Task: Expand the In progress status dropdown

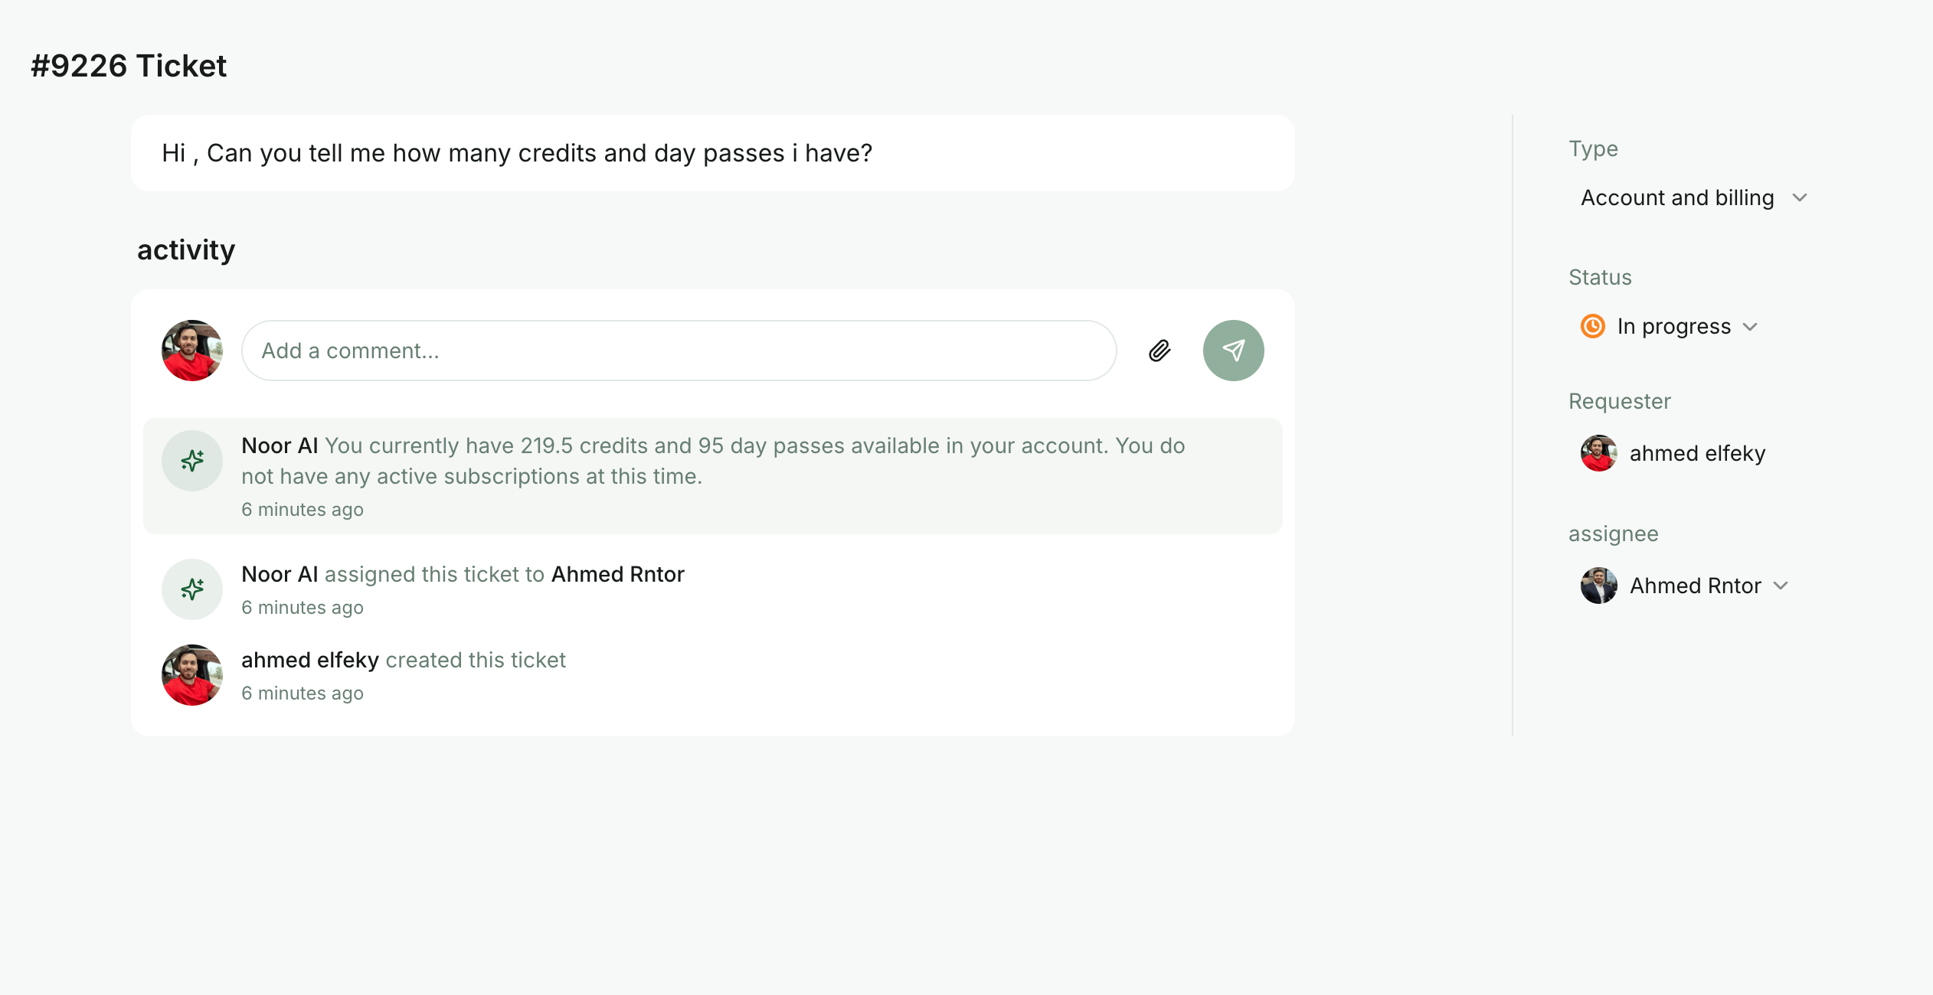Action: point(1670,326)
